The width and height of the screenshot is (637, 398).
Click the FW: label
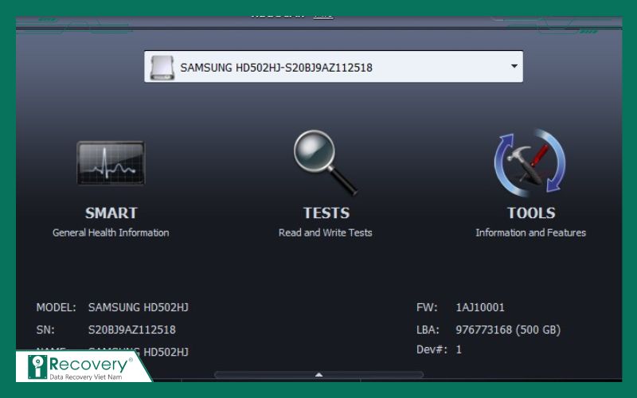click(427, 307)
